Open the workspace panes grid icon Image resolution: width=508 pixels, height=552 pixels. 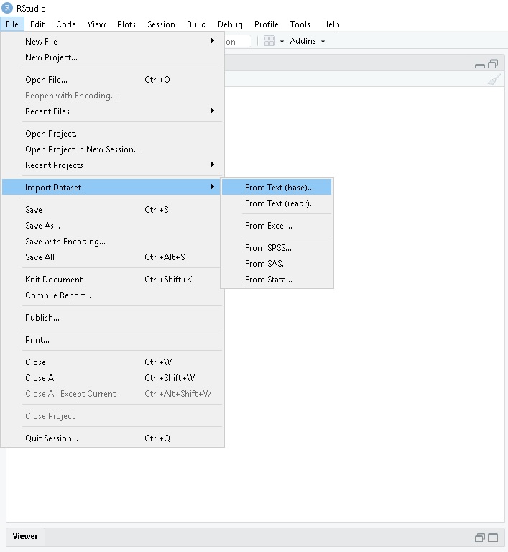[x=269, y=41]
